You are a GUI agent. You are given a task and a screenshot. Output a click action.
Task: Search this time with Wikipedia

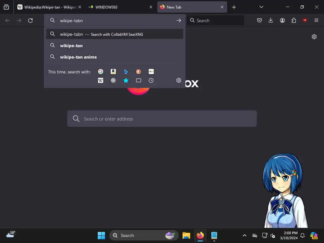click(101, 80)
